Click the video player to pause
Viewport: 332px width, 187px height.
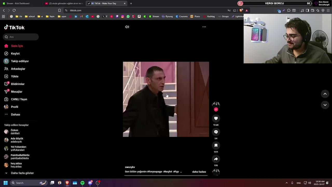[x=166, y=99]
